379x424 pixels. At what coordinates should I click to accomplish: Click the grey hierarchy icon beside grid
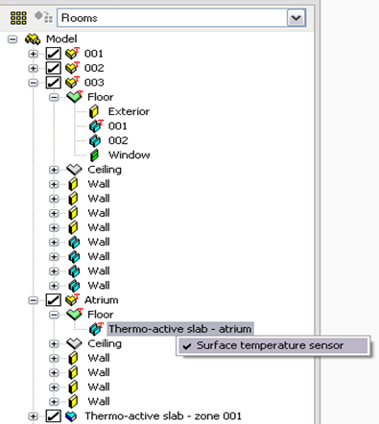tap(43, 17)
